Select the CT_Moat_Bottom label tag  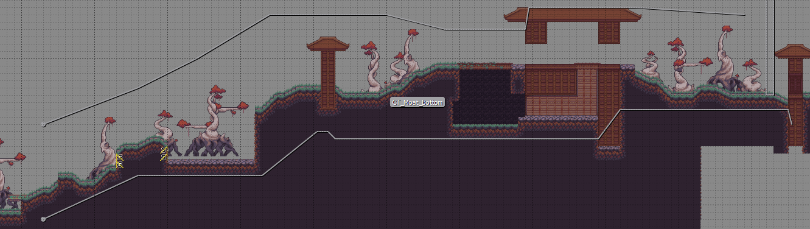[x=417, y=102]
